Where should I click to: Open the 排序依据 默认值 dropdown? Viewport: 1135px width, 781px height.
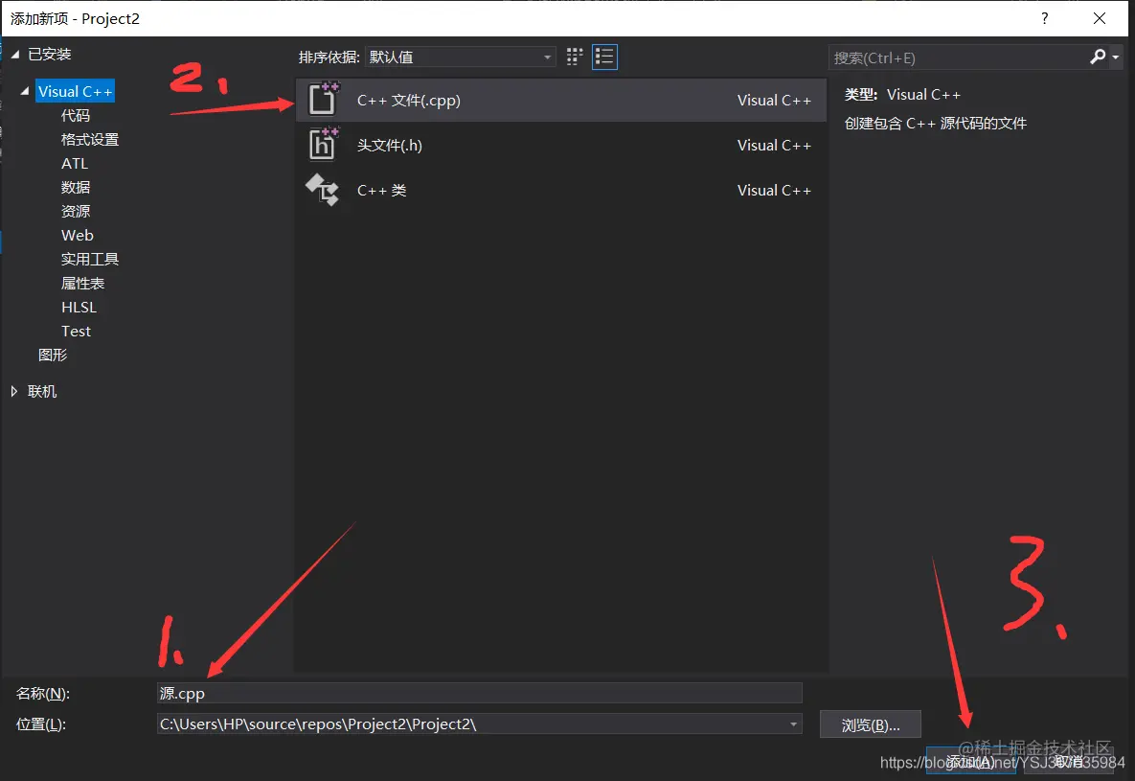click(461, 57)
